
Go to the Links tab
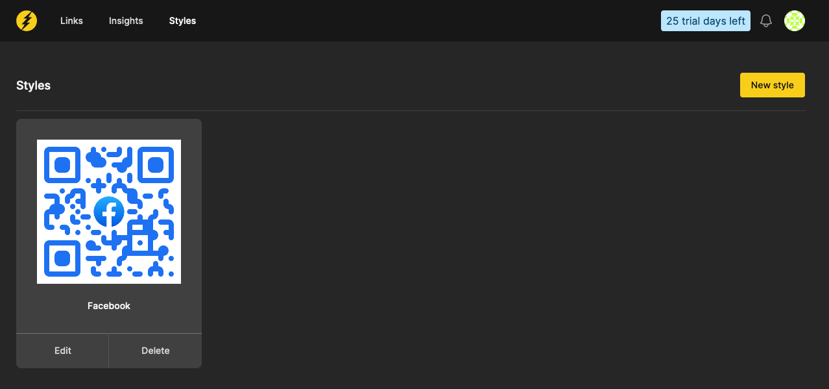tap(71, 21)
